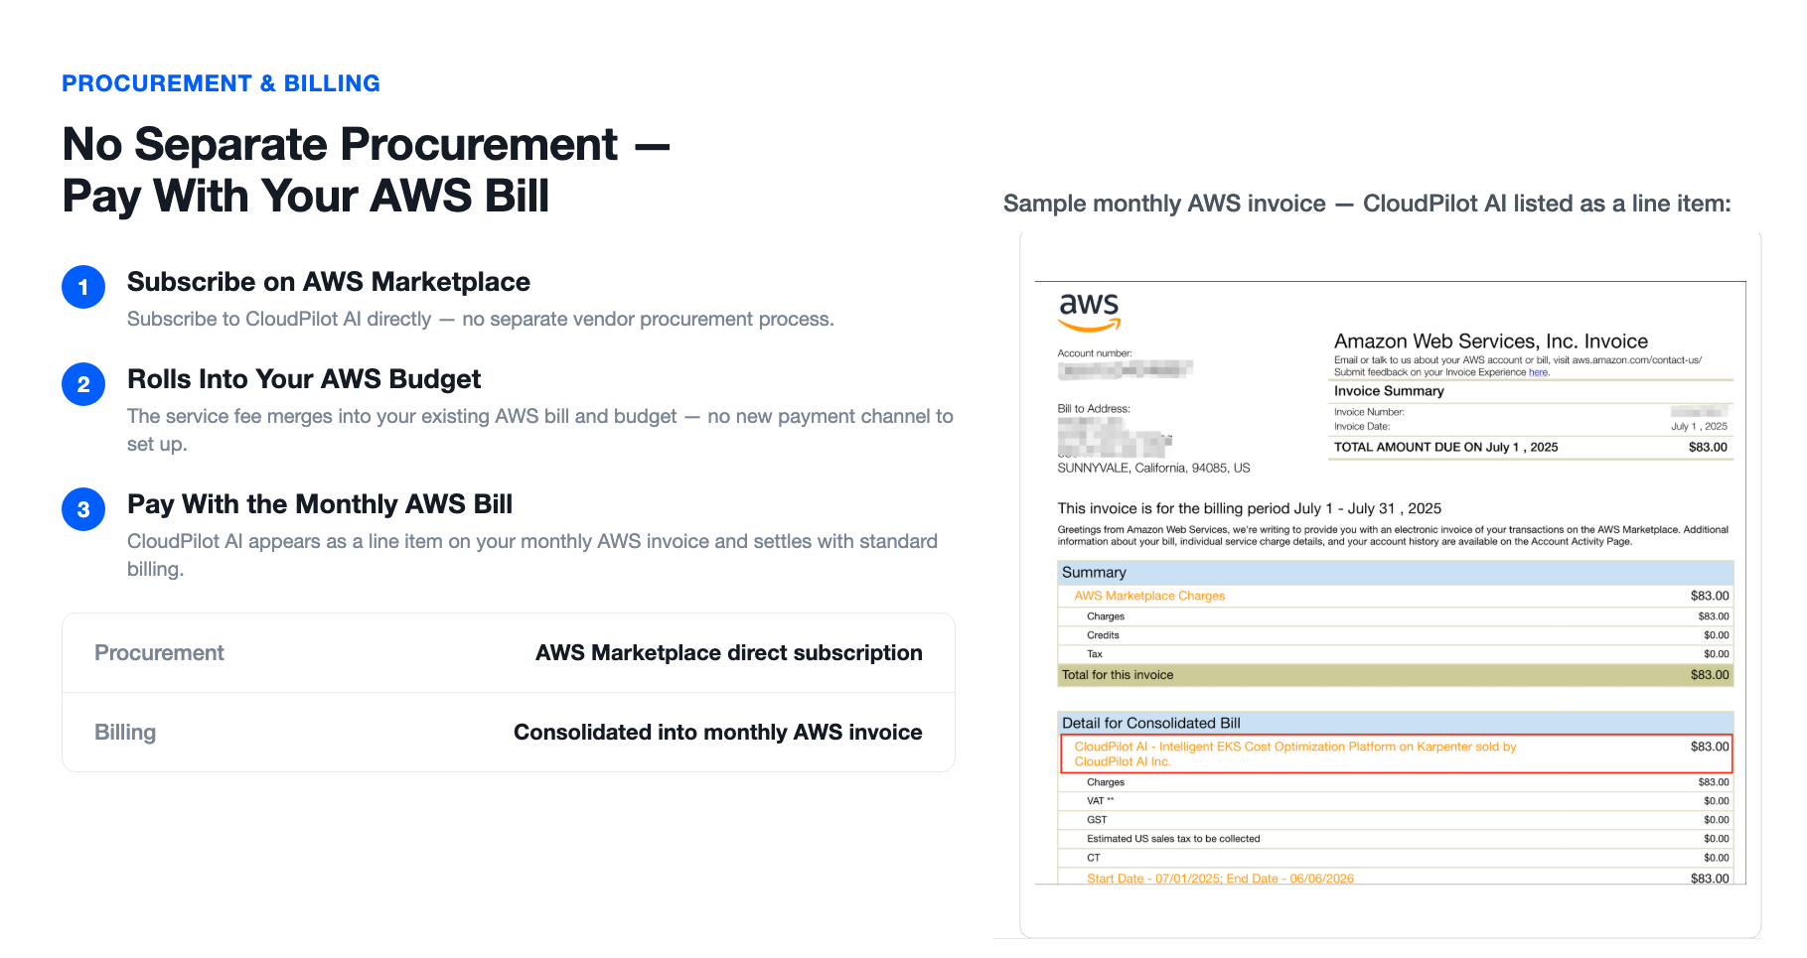This screenshot has width=1807, height=958.
Task: Click the 'Account number:' label
Action: pos(1095,353)
